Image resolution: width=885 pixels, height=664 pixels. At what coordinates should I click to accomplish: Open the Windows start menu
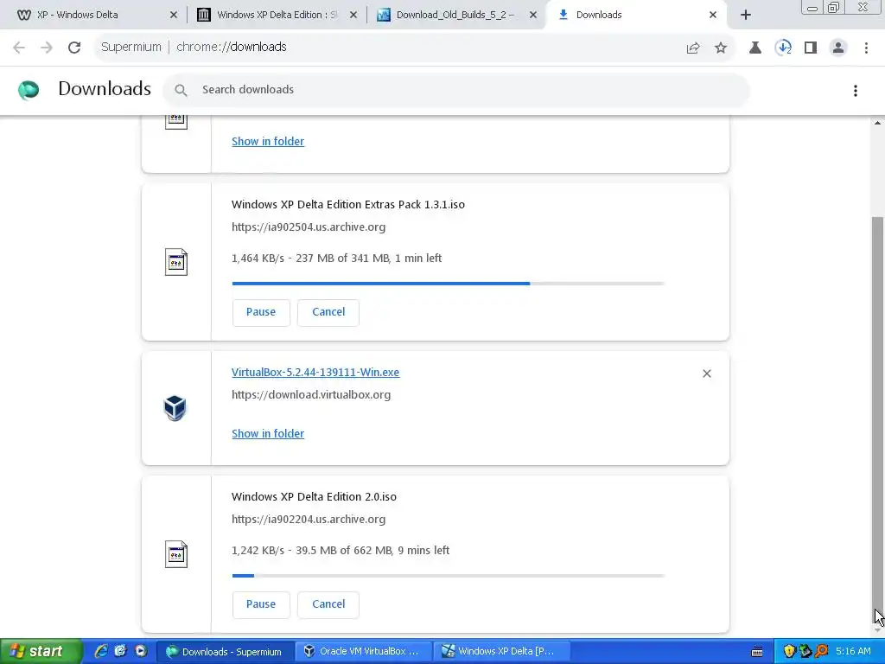(x=41, y=651)
